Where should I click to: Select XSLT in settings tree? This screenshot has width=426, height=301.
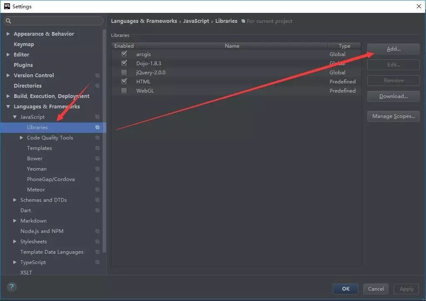tap(26, 272)
